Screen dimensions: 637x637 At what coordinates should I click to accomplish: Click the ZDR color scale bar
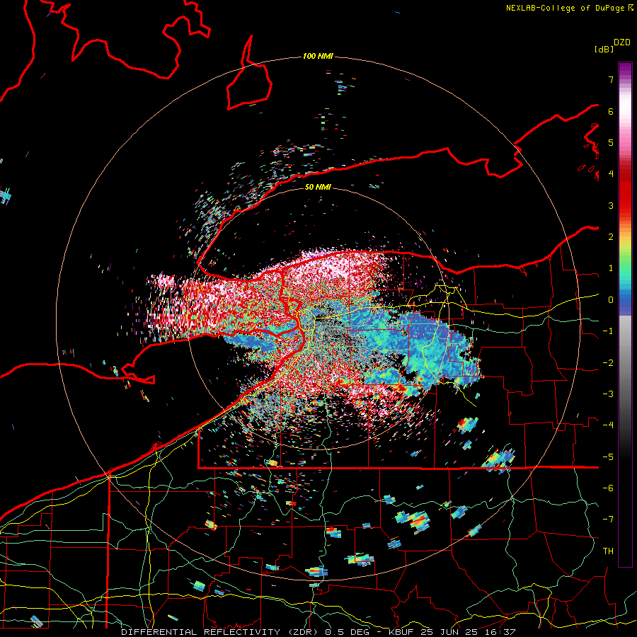click(x=625, y=314)
